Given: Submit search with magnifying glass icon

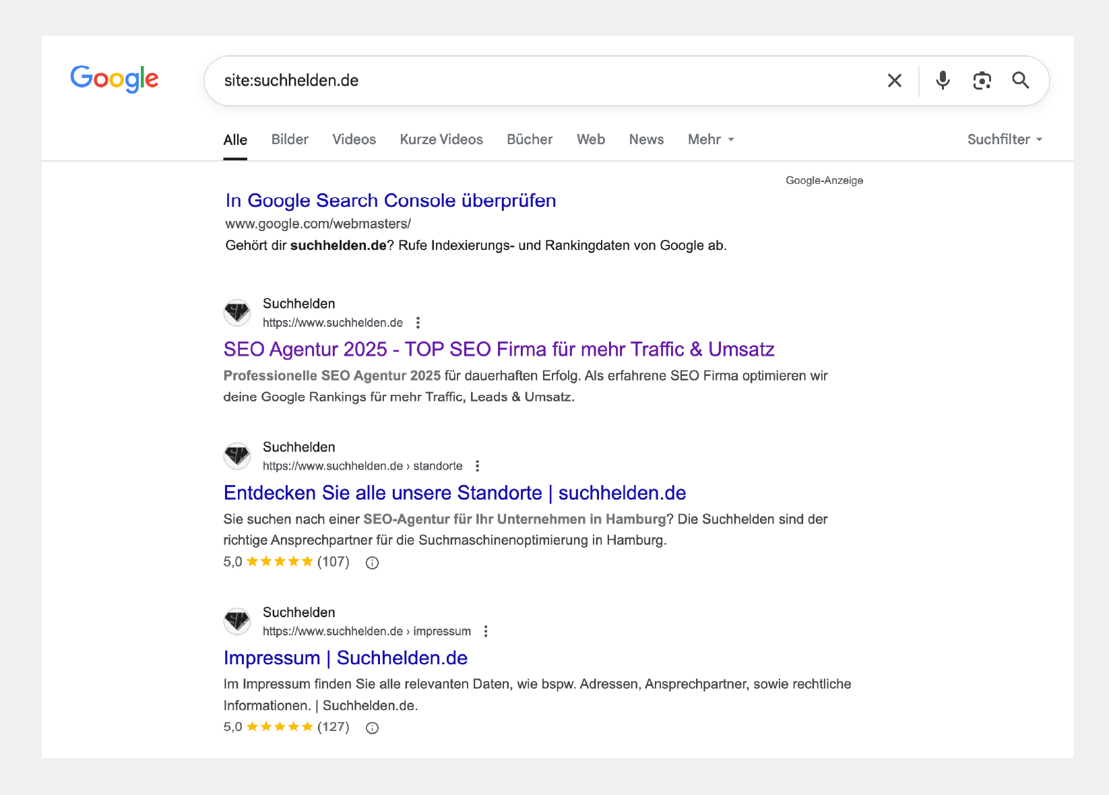Looking at the screenshot, I should pos(1021,80).
